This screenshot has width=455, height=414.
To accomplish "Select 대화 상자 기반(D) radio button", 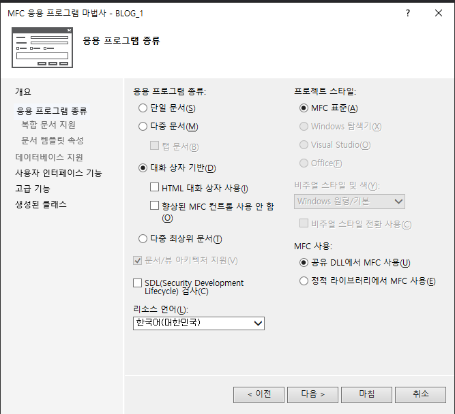I will coord(143,168).
